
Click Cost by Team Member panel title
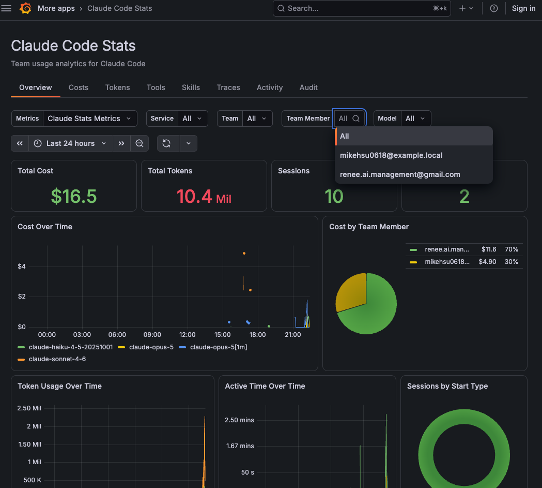coord(369,227)
